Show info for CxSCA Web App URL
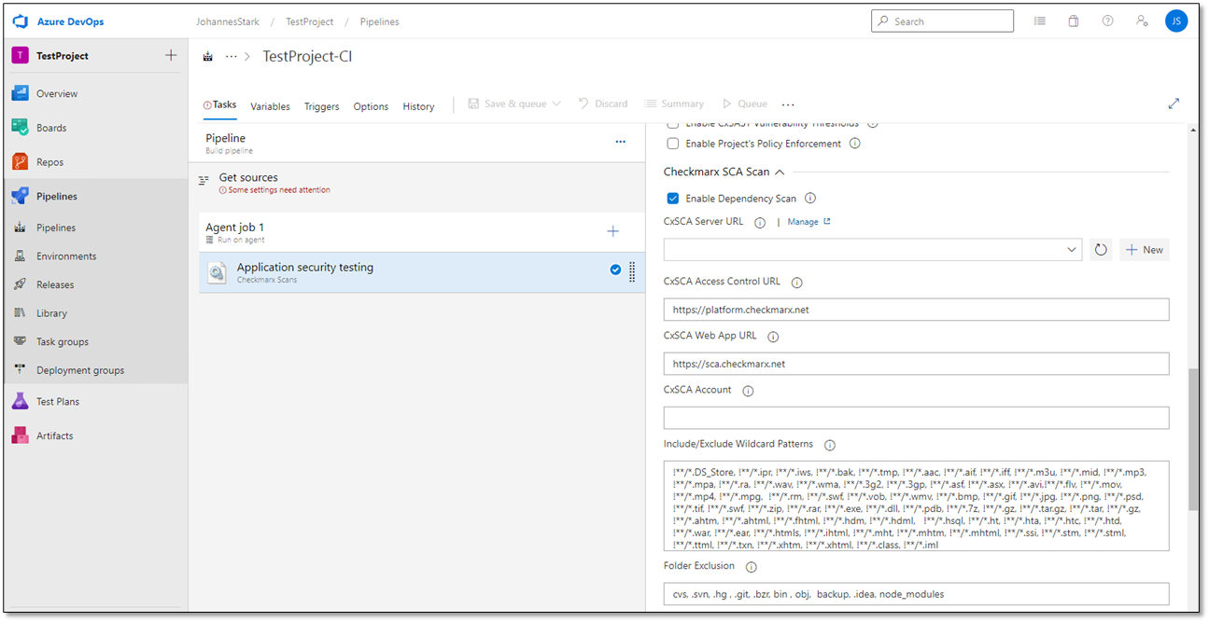The image size is (1209, 622). tap(773, 337)
